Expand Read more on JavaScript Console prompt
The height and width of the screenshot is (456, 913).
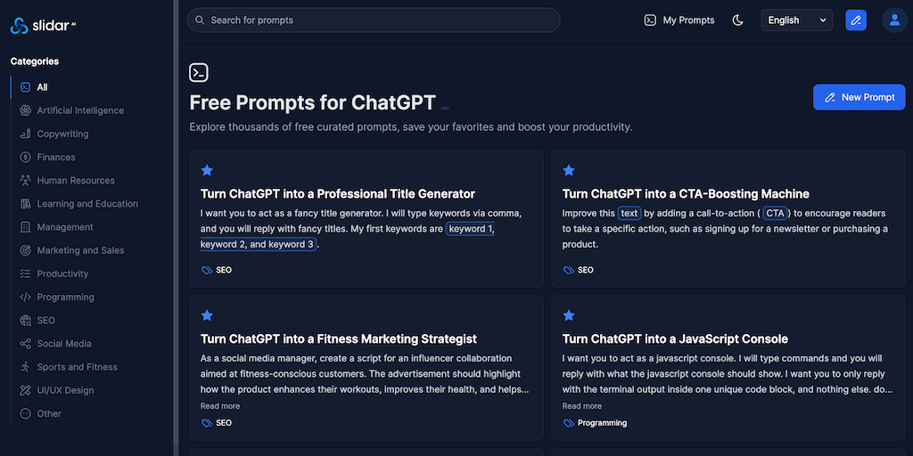(582, 406)
